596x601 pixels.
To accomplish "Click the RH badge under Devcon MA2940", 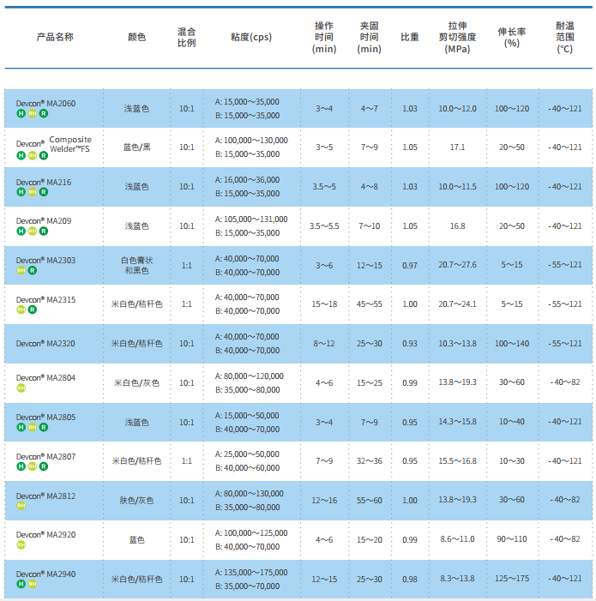I will coord(33,584).
